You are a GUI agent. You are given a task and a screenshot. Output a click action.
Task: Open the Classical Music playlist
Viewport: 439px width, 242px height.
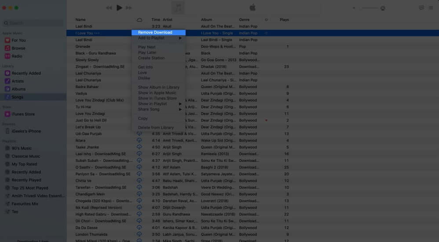[x=26, y=156]
